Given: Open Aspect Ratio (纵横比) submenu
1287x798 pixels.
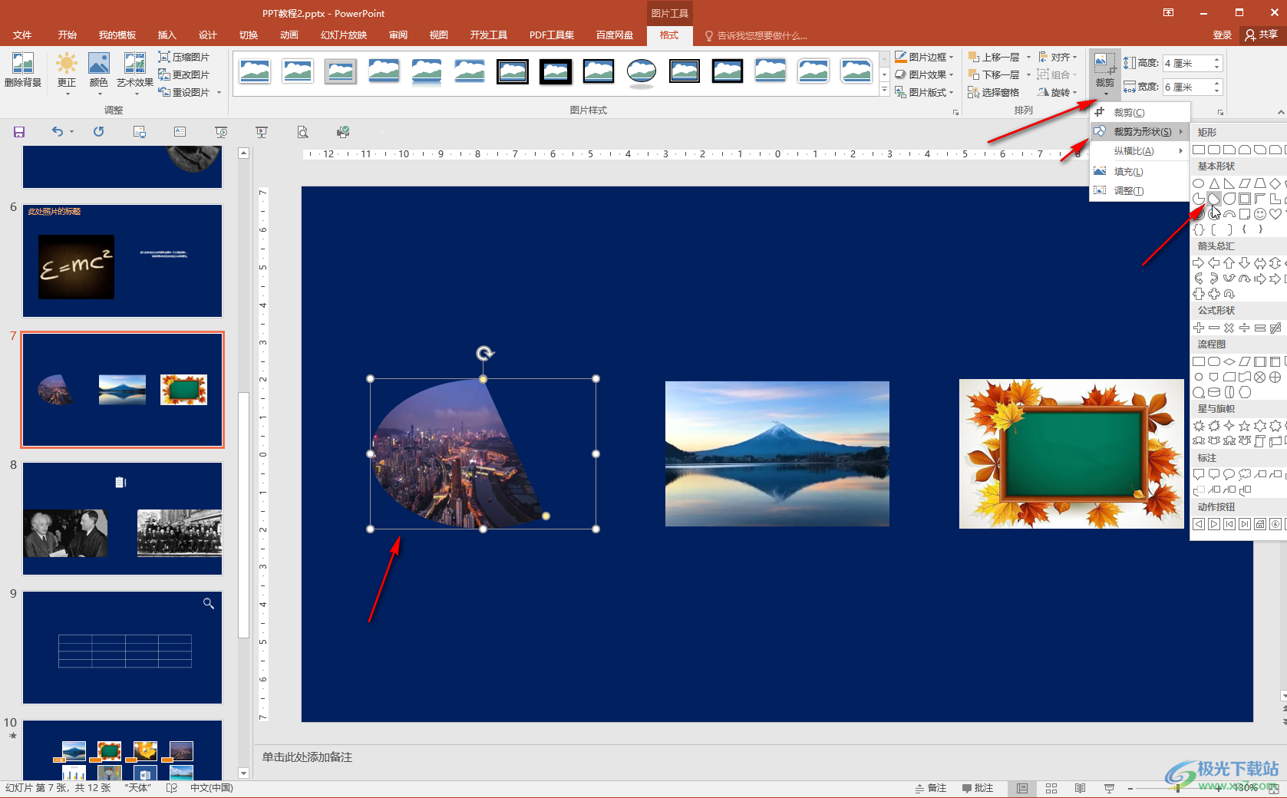Looking at the screenshot, I should [x=1140, y=151].
